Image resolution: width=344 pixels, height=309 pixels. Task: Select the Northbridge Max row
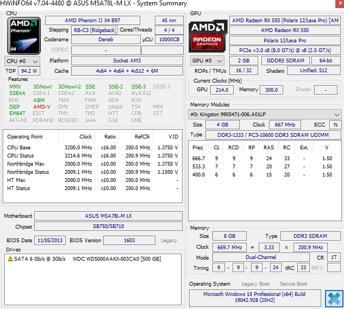(x=92, y=164)
